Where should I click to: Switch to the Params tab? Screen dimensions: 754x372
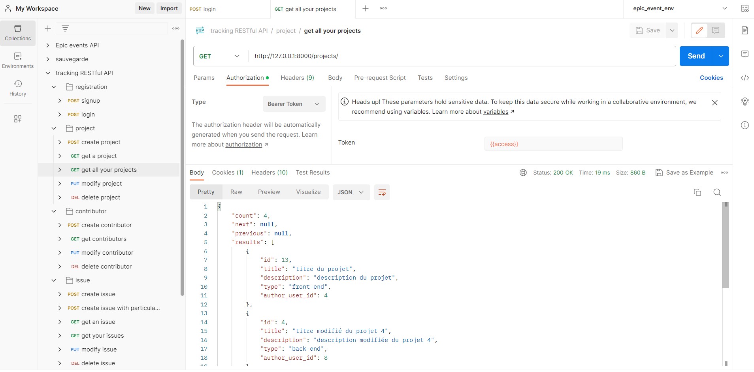(x=204, y=78)
